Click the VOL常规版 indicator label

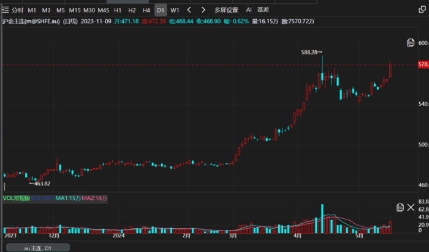(x=17, y=198)
